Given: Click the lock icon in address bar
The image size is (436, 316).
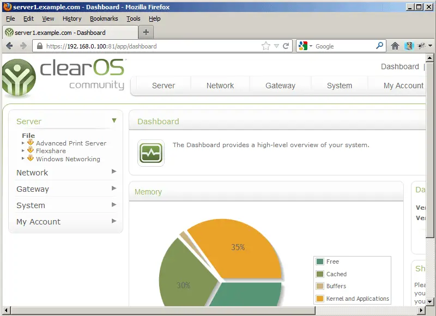Looking at the screenshot, I should click(40, 46).
